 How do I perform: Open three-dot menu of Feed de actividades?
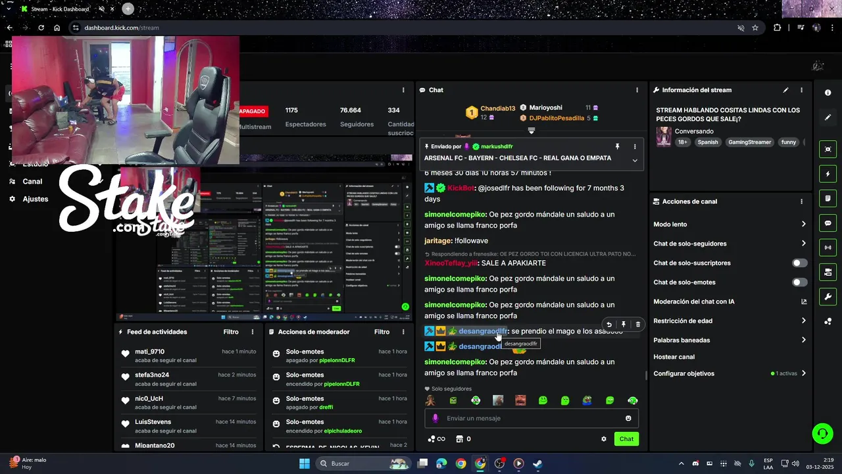(x=252, y=332)
